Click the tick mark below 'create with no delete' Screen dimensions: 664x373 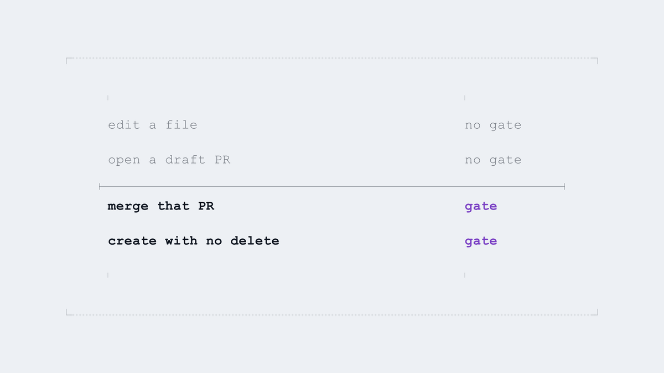pos(108,275)
